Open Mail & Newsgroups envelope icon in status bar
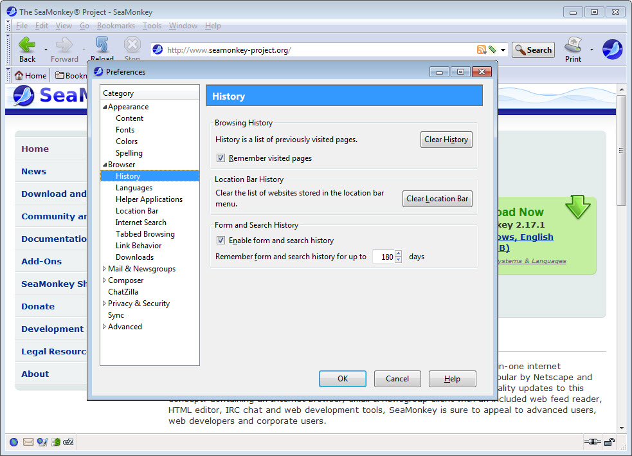Image resolution: width=632 pixels, height=456 pixels. (28, 442)
